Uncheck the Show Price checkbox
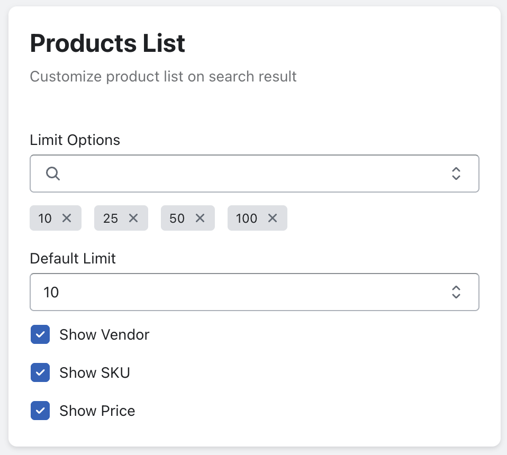 [40, 411]
